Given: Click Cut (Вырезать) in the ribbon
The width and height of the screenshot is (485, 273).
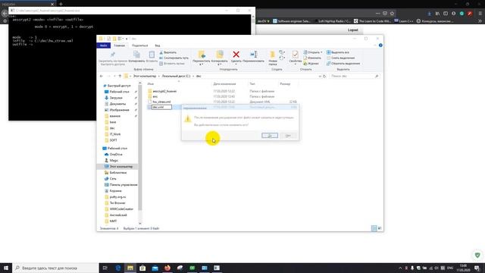Looking at the screenshot, I should point(168,52).
